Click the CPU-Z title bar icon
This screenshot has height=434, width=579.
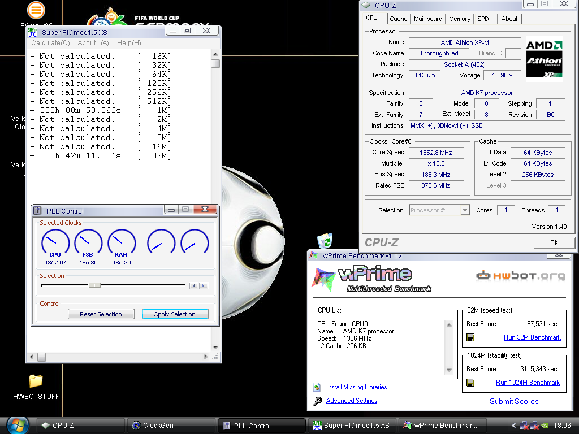click(x=366, y=5)
